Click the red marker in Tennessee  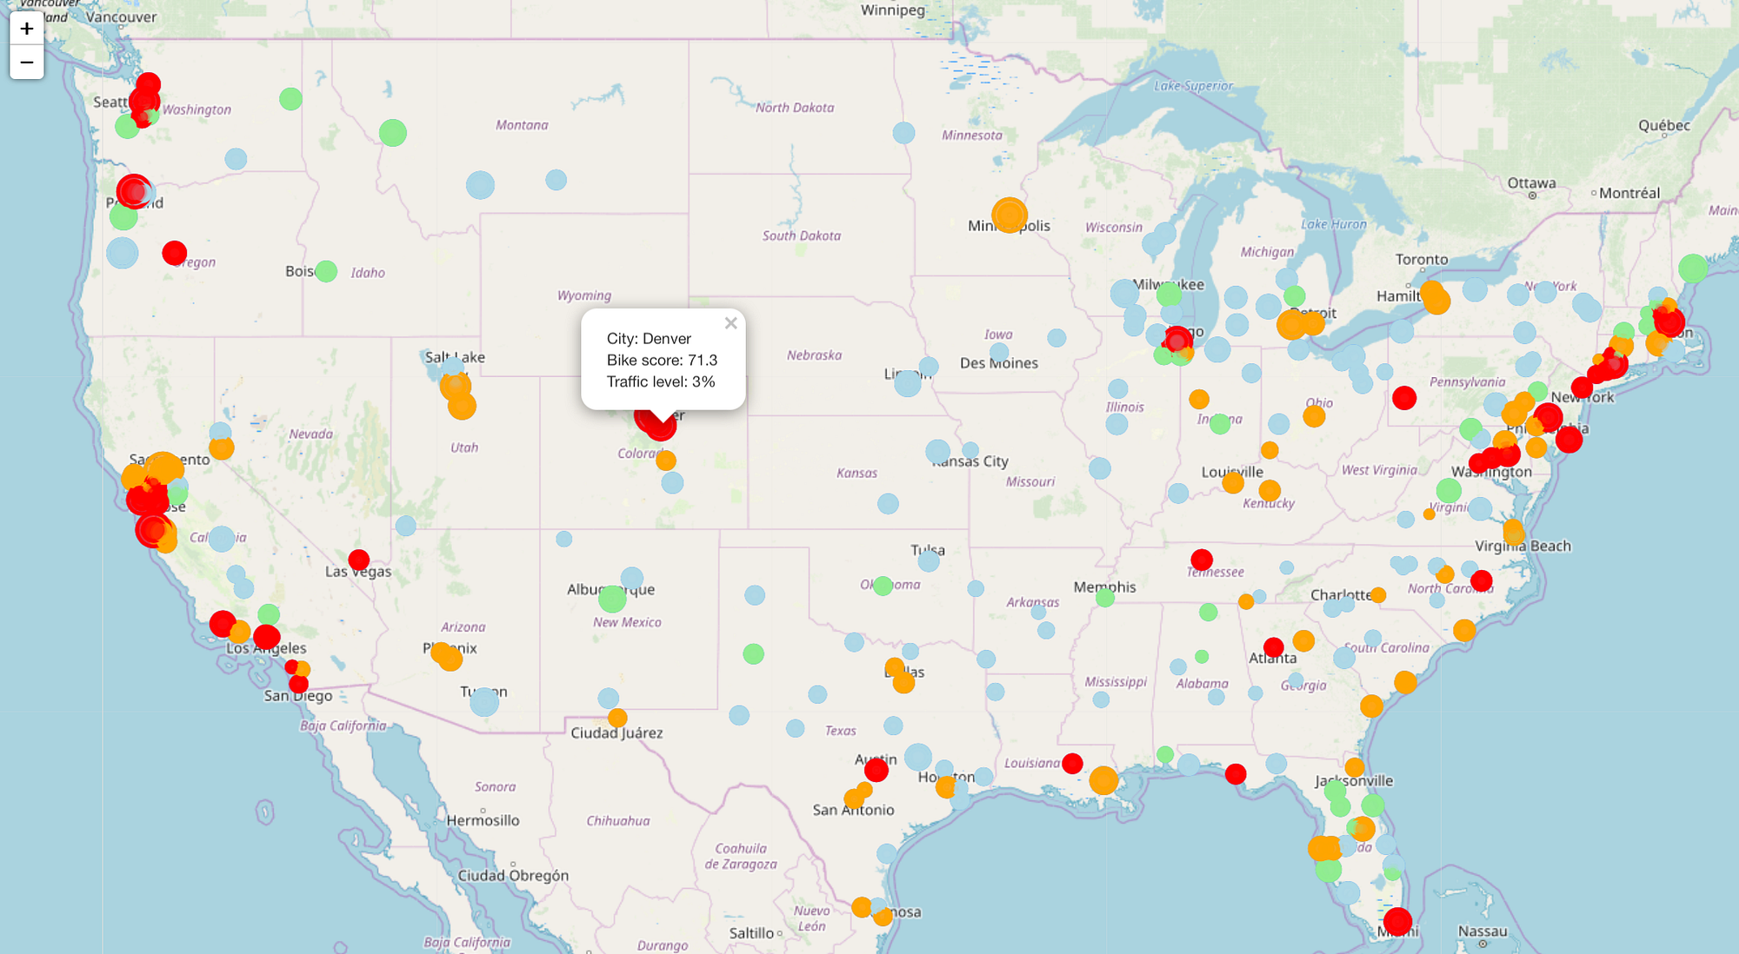[1202, 559]
